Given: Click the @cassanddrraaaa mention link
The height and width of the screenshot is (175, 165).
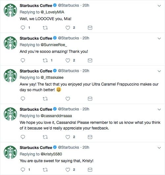Looking at the screenshot, I should click(x=56, y=116).
